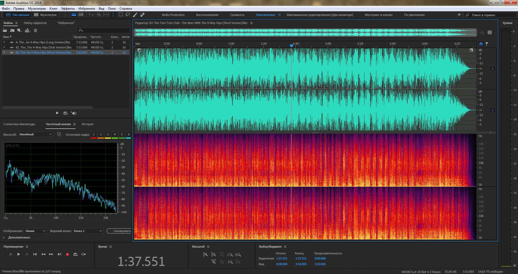
Task: Expand the workspace overflow double-arrow
Action: (x=459, y=15)
